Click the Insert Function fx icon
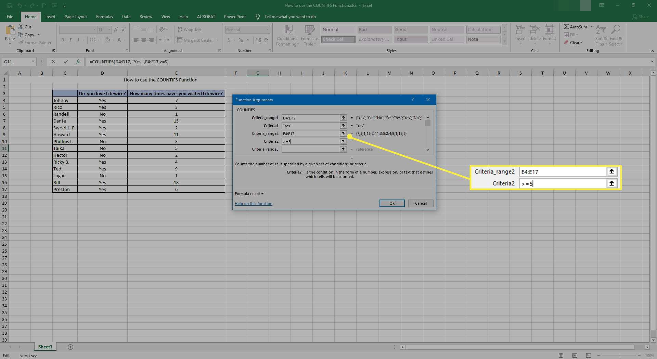The height and width of the screenshot is (359, 657). tap(78, 62)
